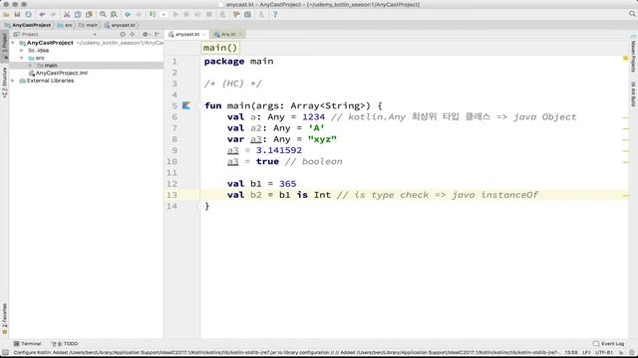Collapse the src folder node
Screen dimensions: 638x358
coord(22,58)
